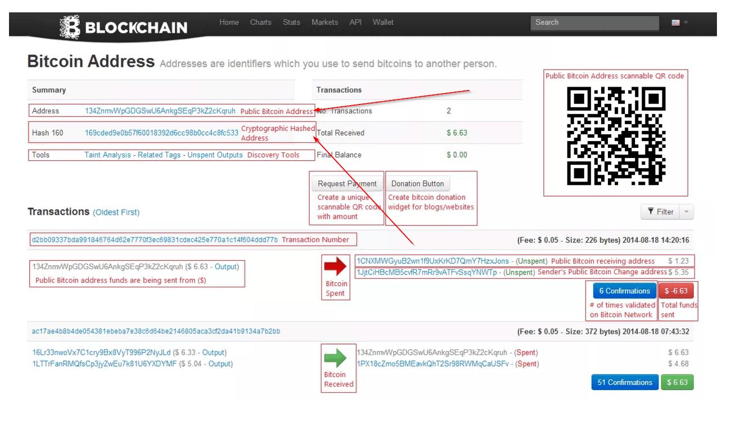Click the Filter funnel icon
Image resolution: width=731 pixels, height=421 pixels.
[651, 211]
